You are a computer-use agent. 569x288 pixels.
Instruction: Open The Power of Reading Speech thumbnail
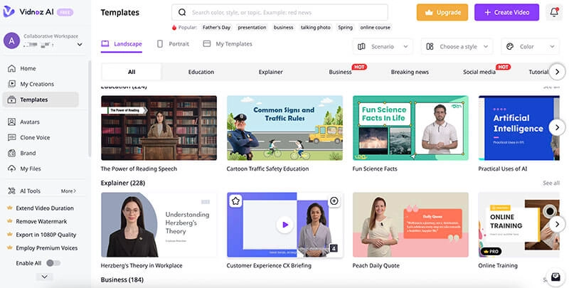click(159, 128)
